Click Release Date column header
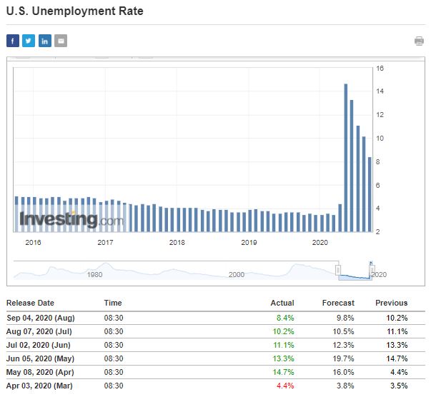This screenshot has height=397, width=436. pyautogui.click(x=30, y=303)
